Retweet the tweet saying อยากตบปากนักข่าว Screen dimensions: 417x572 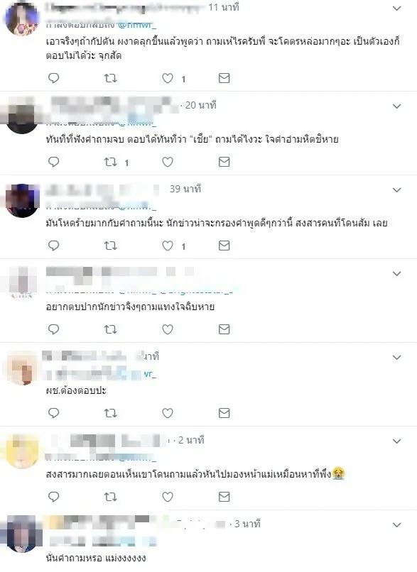[x=110, y=329]
